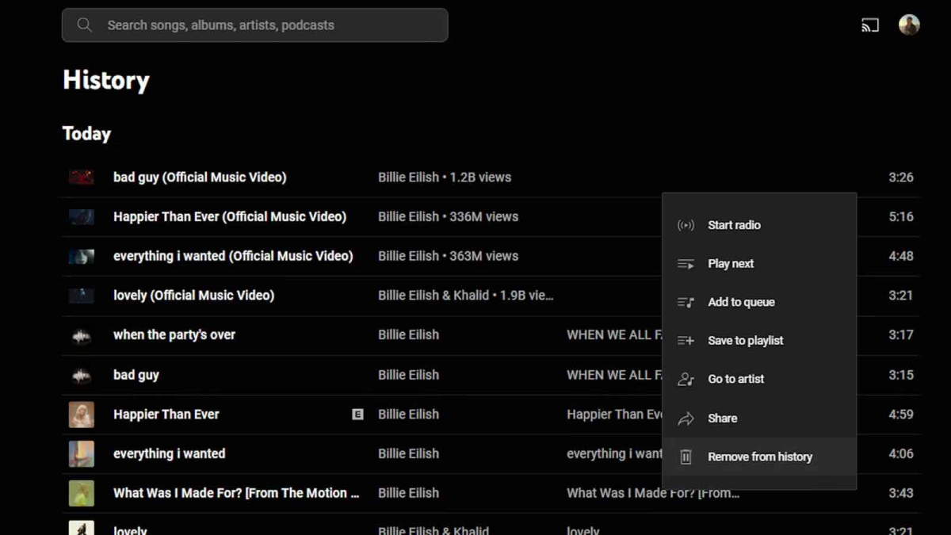Click the Start radio icon
Screen dimensions: 951x535
point(686,225)
